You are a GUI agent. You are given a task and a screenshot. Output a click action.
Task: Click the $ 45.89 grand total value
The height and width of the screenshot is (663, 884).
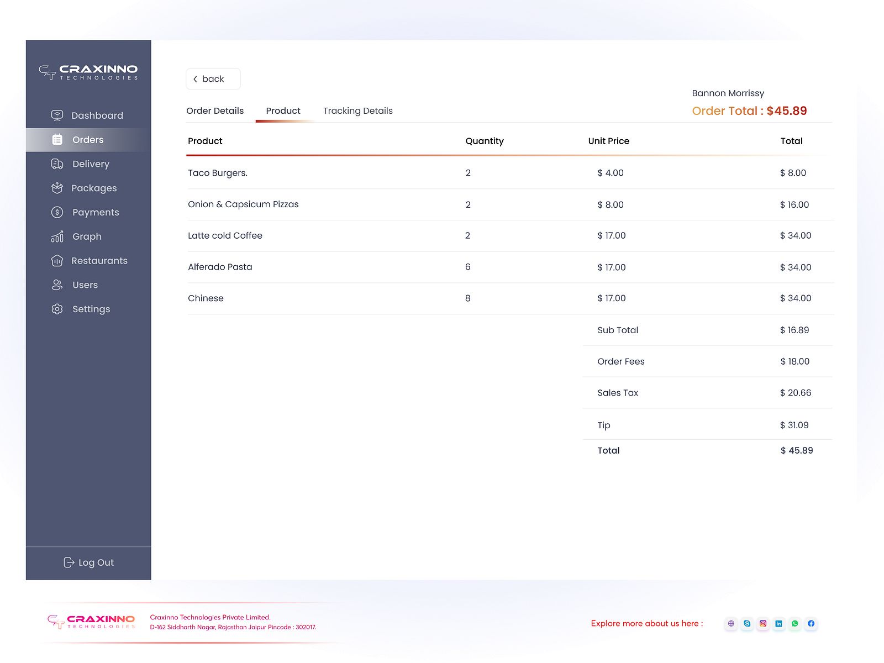[x=797, y=450]
